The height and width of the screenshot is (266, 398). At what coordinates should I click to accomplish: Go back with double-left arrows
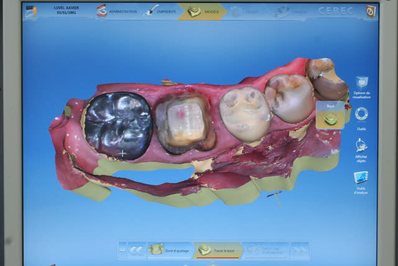coord(136,250)
